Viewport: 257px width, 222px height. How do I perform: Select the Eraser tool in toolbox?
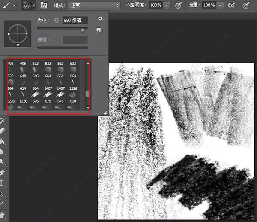(3, 131)
